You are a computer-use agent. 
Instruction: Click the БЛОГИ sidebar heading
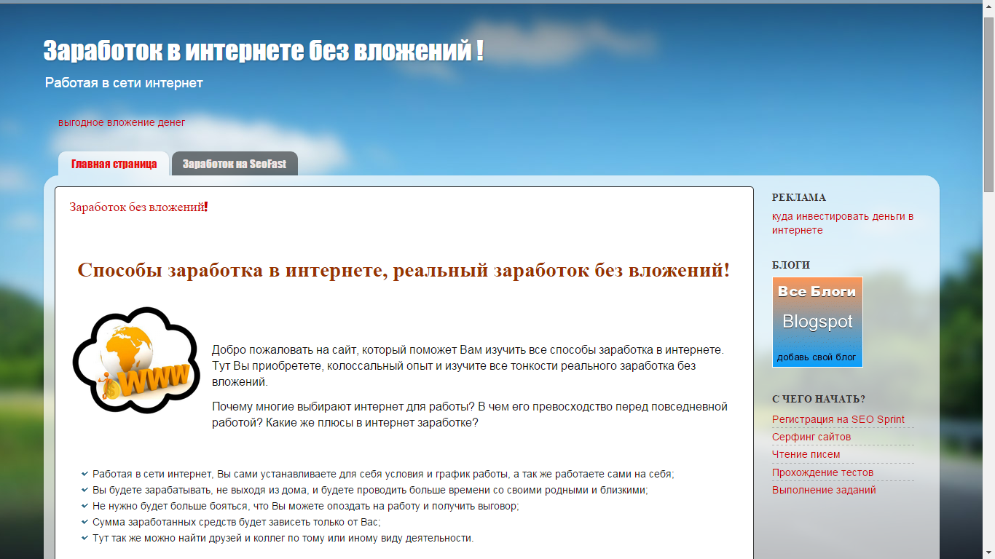pyautogui.click(x=791, y=265)
